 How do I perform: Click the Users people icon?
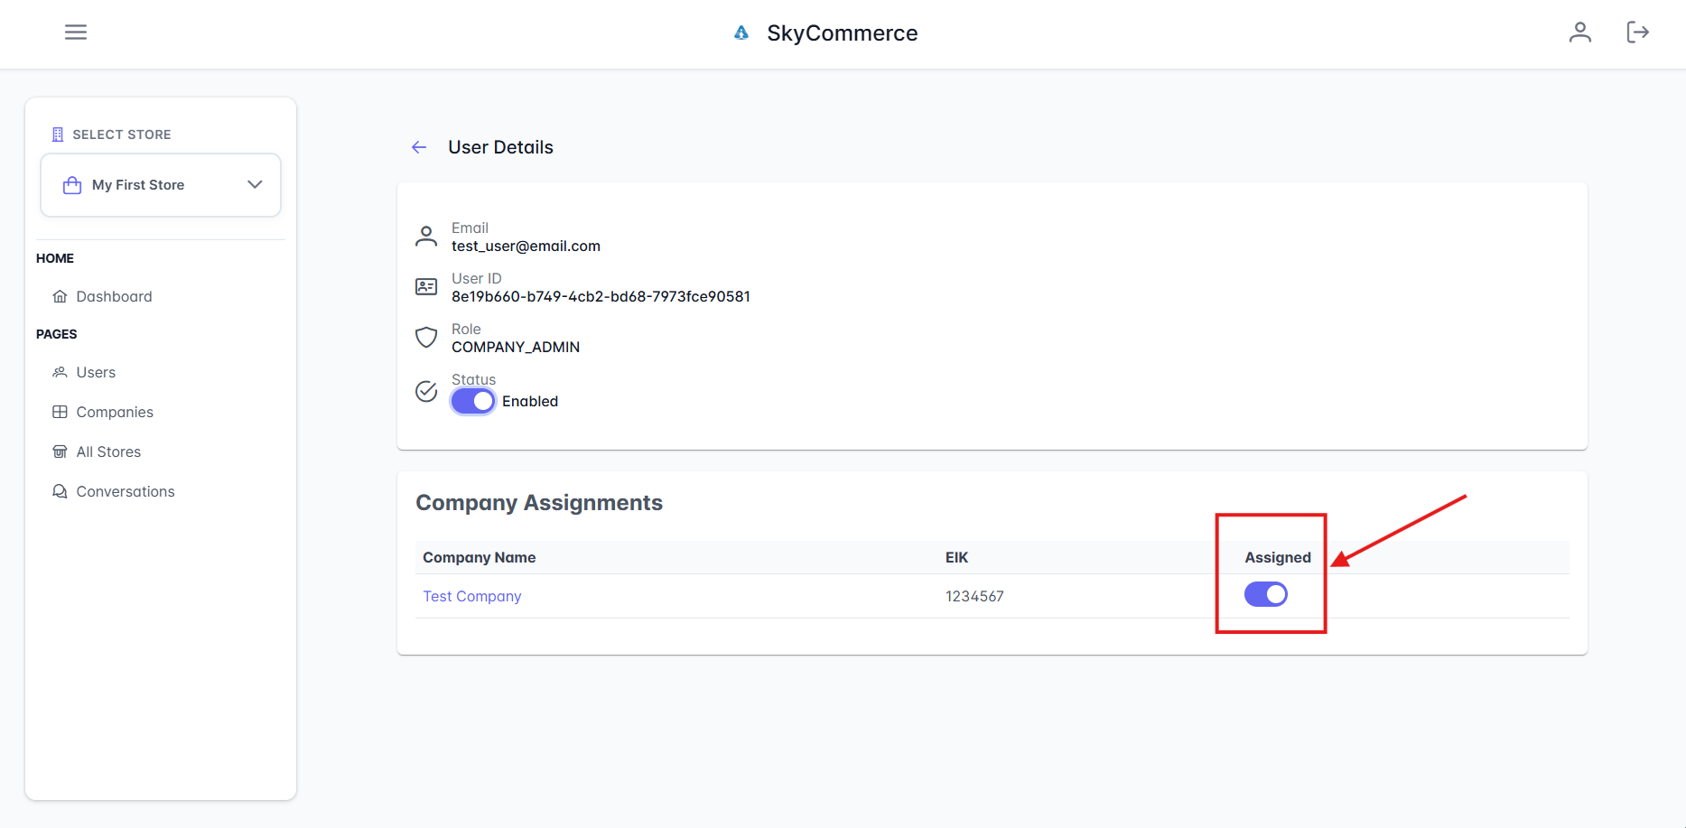tap(60, 372)
